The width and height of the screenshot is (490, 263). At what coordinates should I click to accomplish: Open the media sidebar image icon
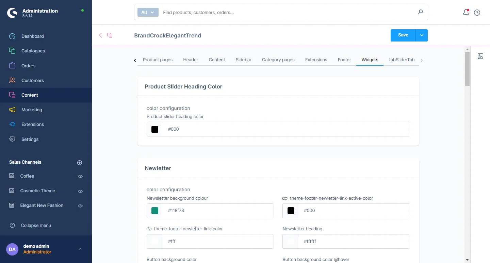(x=480, y=56)
